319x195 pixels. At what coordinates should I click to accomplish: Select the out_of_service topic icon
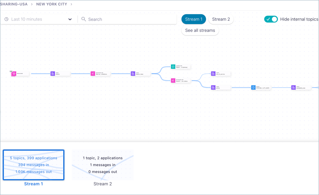[213, 73]
